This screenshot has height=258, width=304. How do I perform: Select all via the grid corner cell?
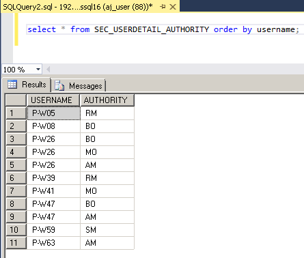pyautogui.click(x=16, y=100)
